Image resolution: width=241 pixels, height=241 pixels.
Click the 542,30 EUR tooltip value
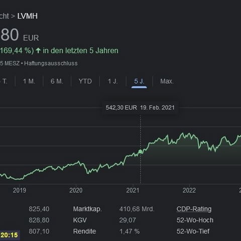pos(122,107)
